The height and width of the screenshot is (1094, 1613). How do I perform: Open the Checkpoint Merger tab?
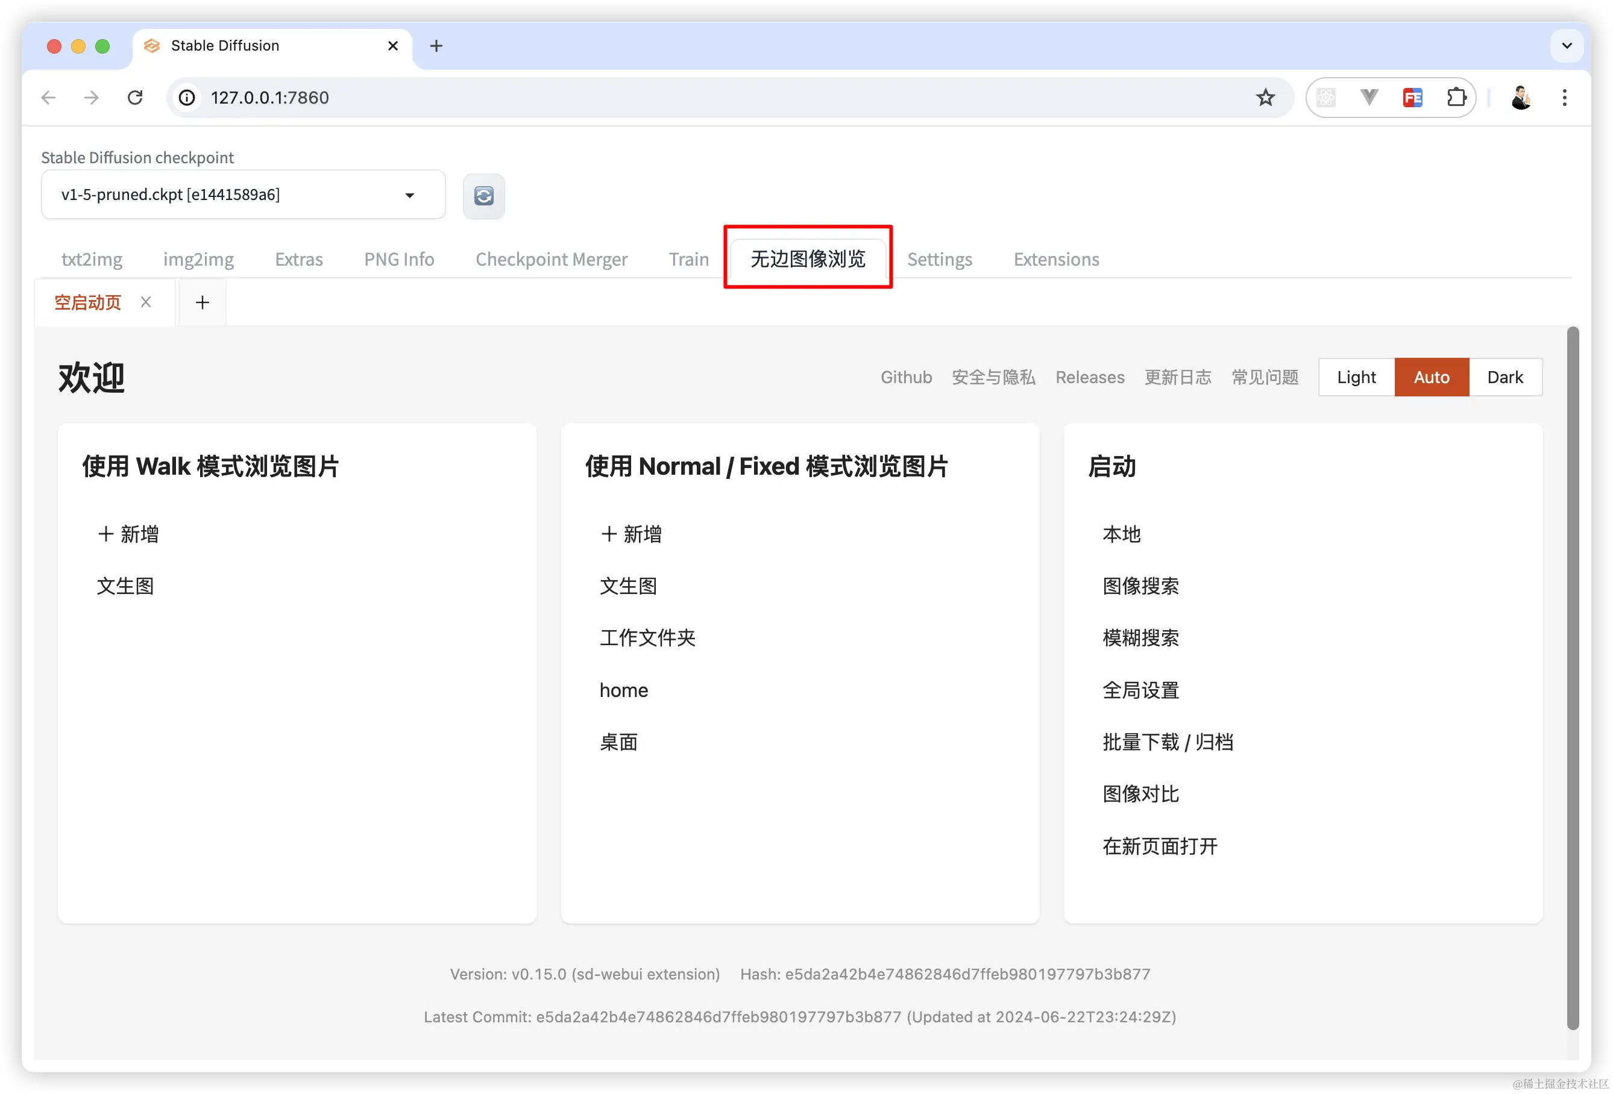pos(551,260)
